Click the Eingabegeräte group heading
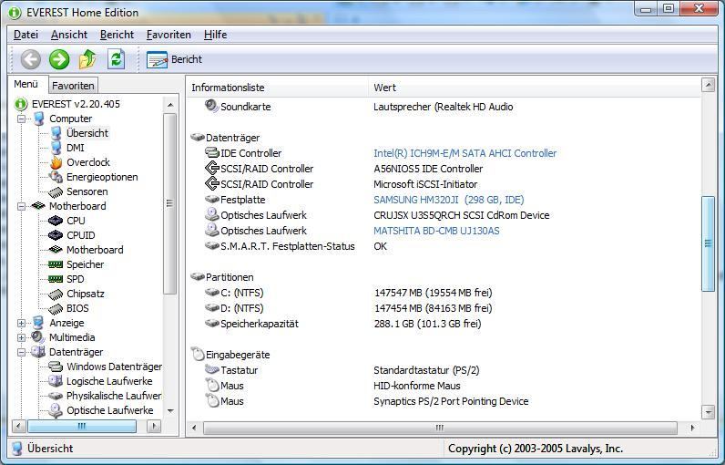Viewport: 725px width, 465px height. click(x=238, y=355)
